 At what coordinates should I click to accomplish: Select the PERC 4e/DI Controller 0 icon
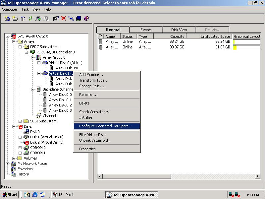[32, 52]
